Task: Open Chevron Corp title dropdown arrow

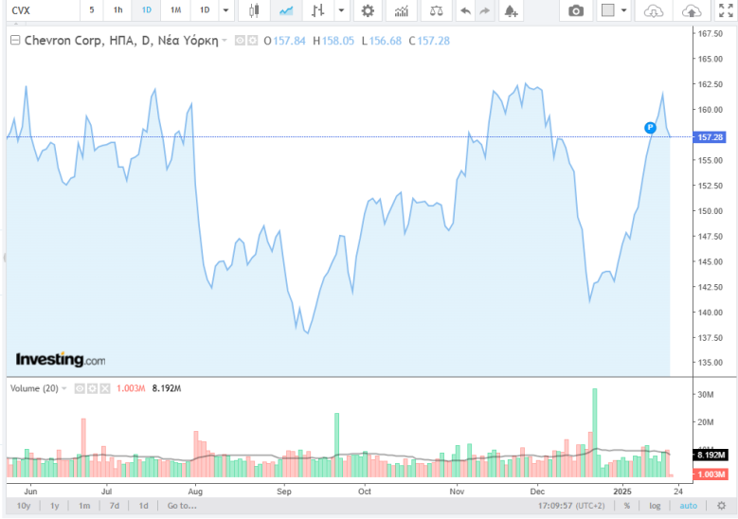Action: click(x=225, y=41)
